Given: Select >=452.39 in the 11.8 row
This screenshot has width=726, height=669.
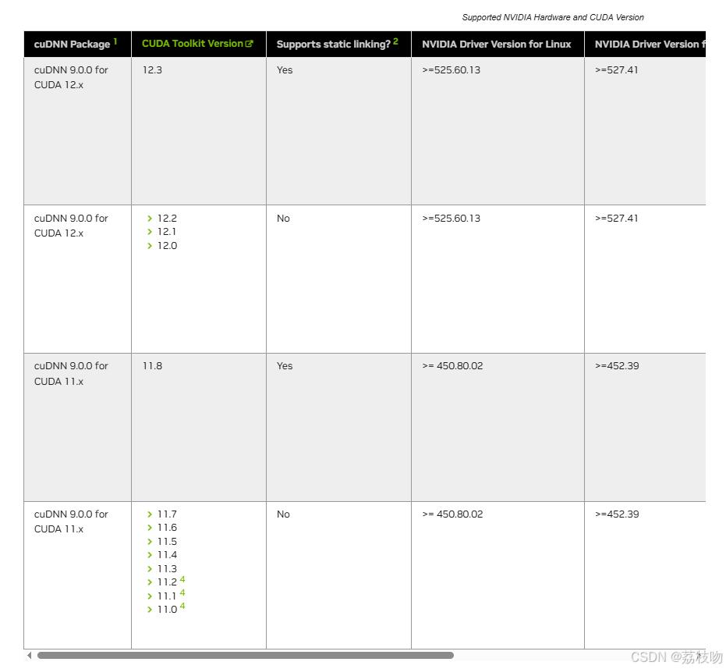Looking at the screenshot, I should (617, 366).
